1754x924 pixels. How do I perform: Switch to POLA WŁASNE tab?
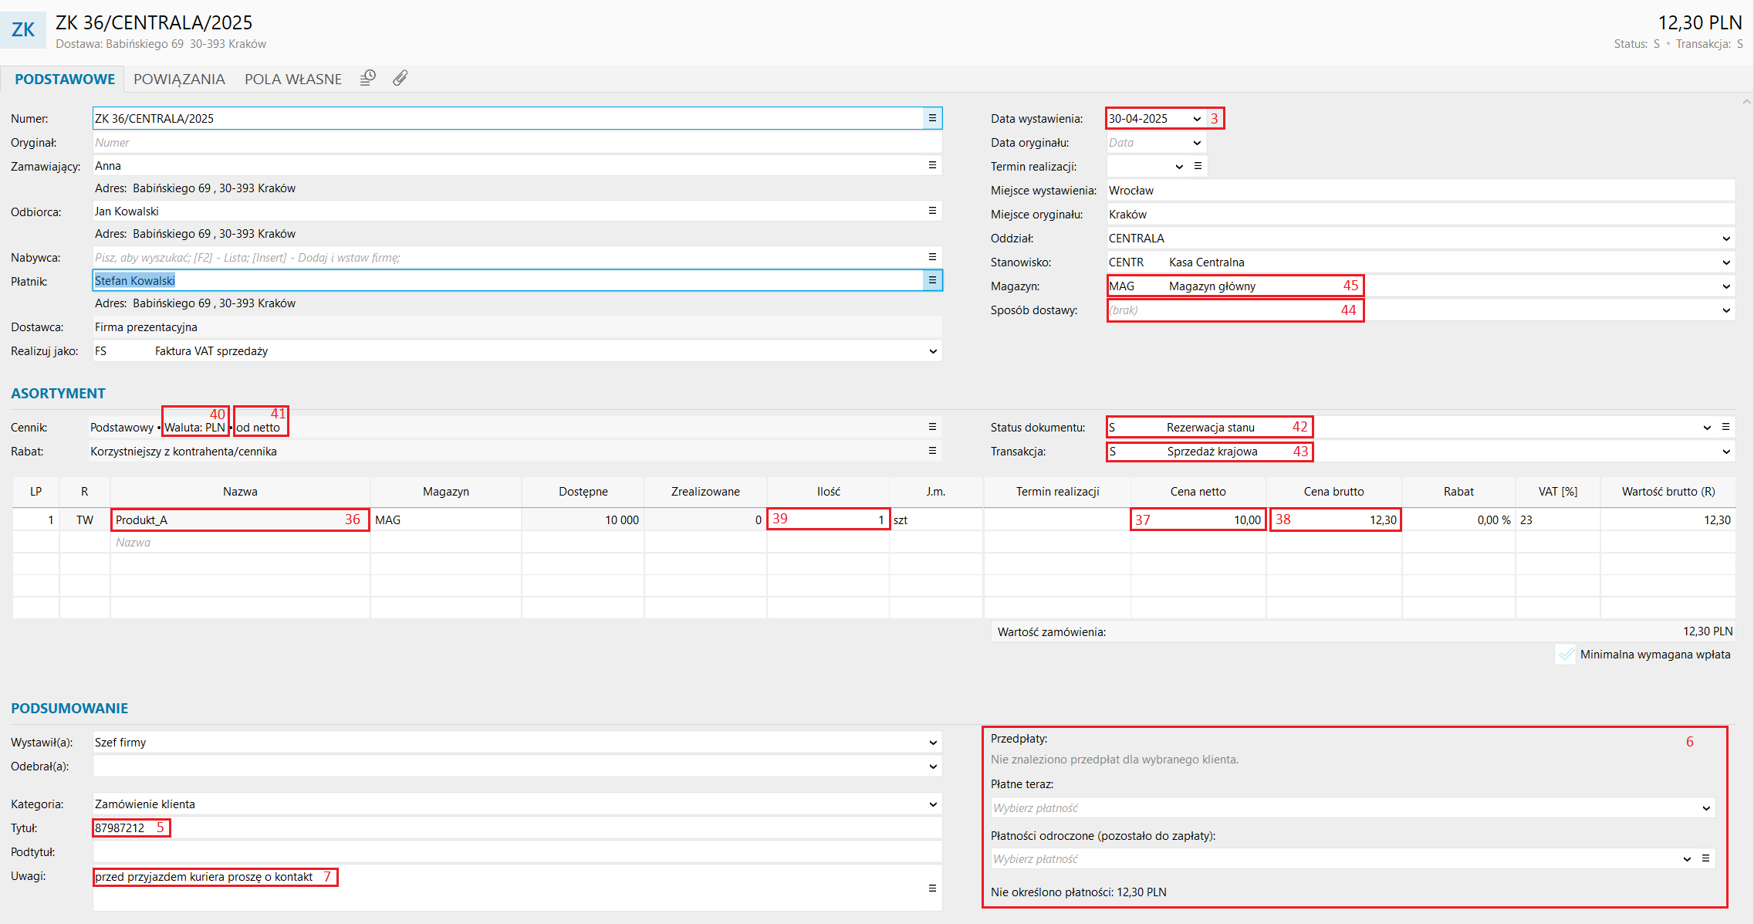tap(292, 79)
